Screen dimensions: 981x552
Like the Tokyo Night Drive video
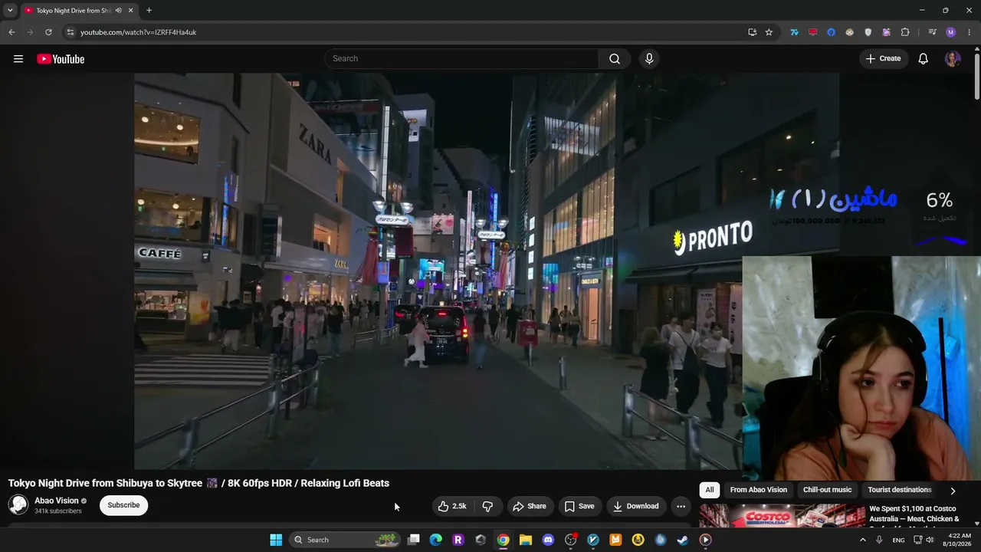point(452,506)
